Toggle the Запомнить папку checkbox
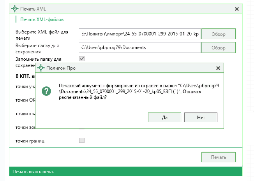Image resolution: width=254 pixels, height=181 pixels. [x=82, y=59]
